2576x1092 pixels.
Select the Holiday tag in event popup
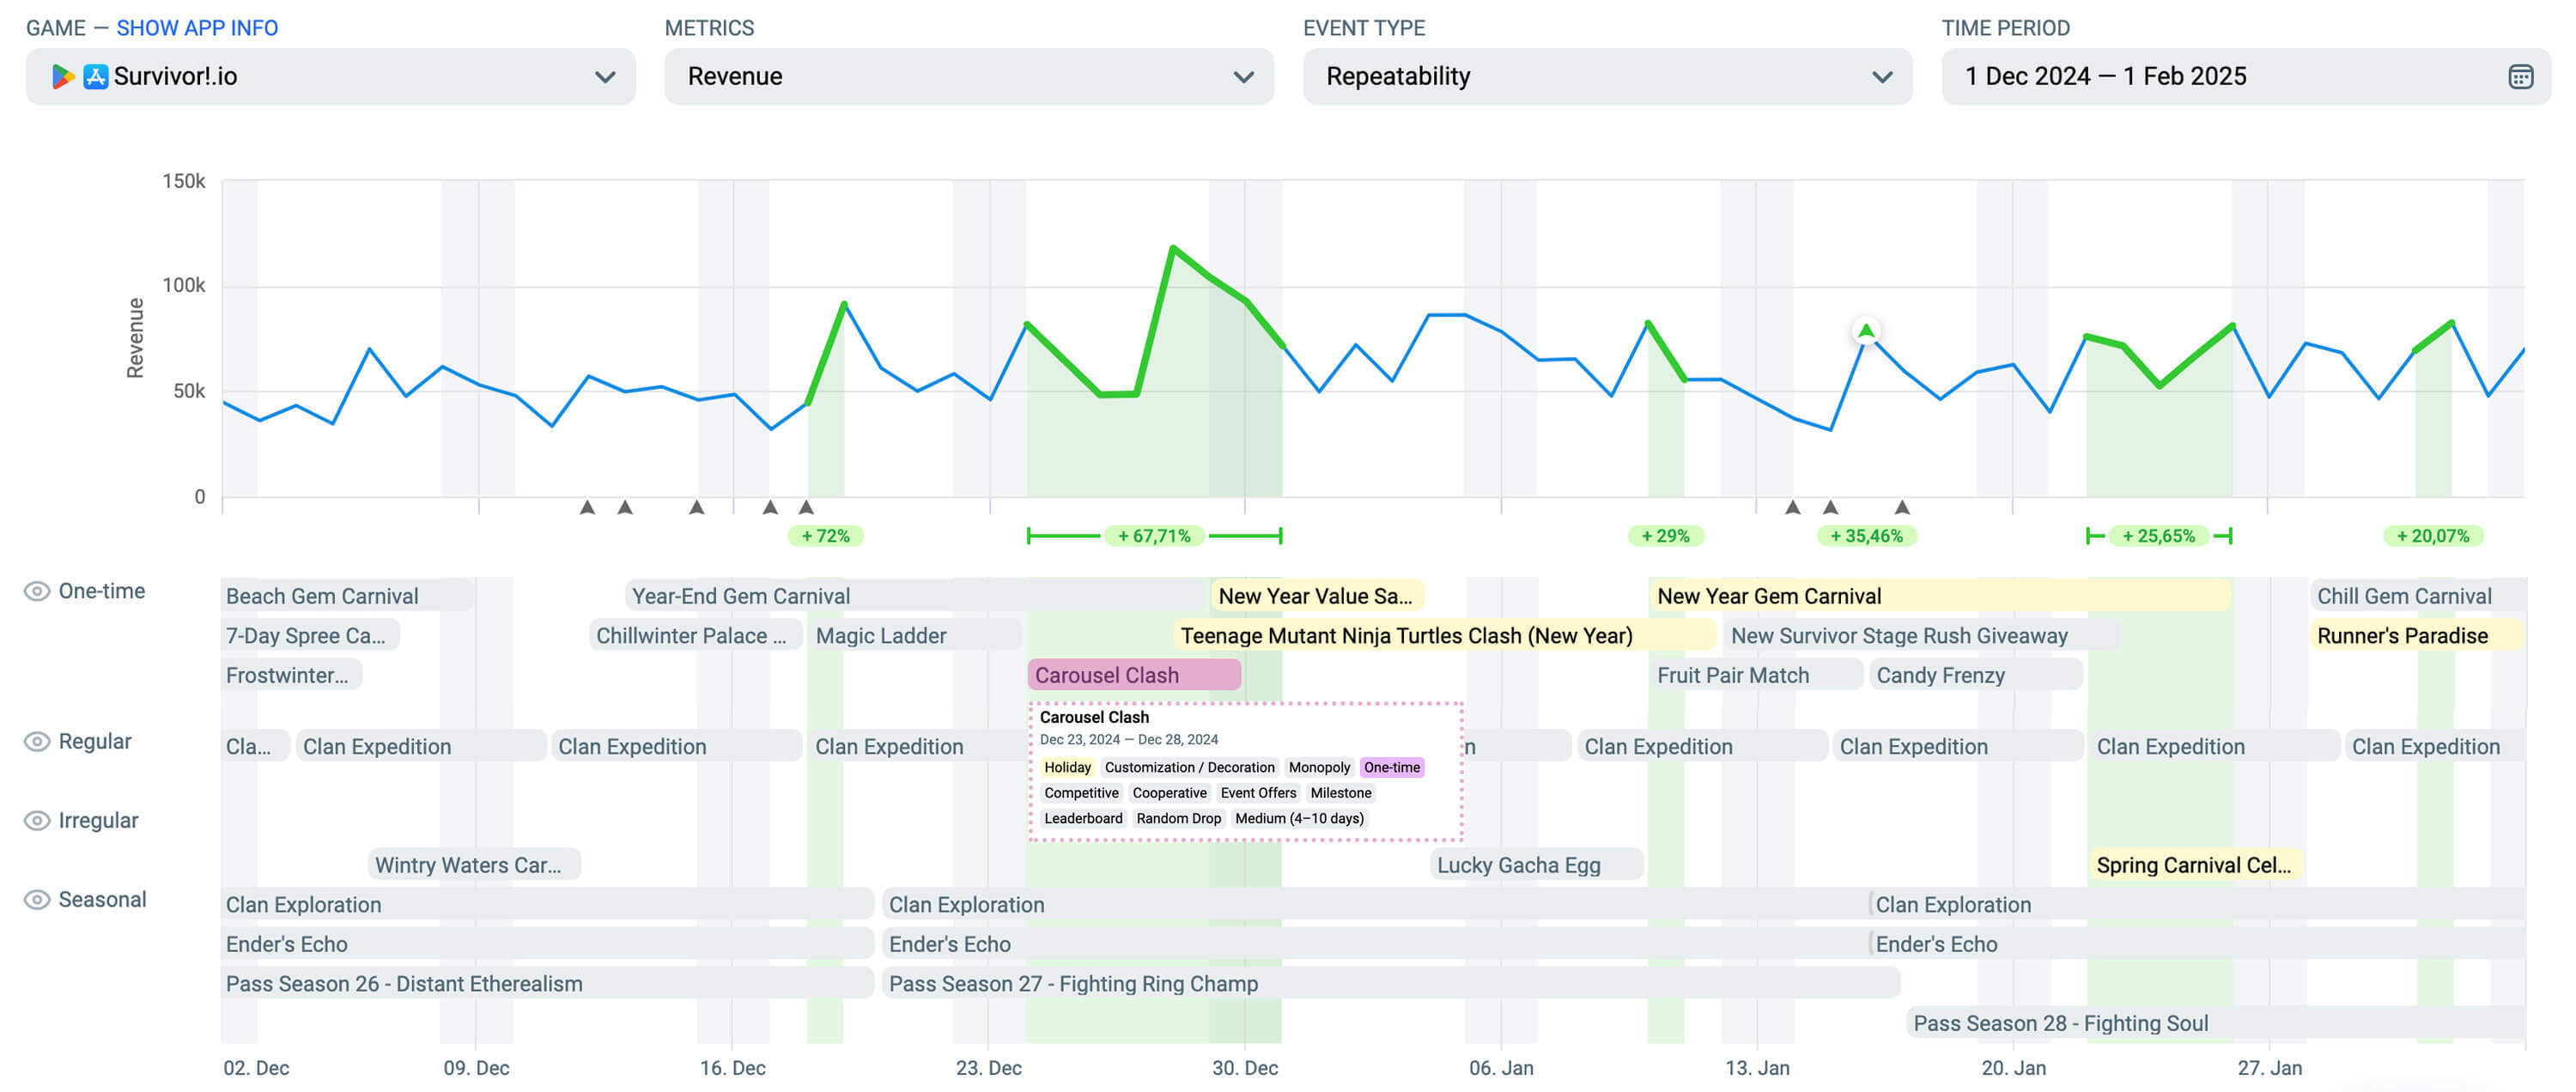1067,767
